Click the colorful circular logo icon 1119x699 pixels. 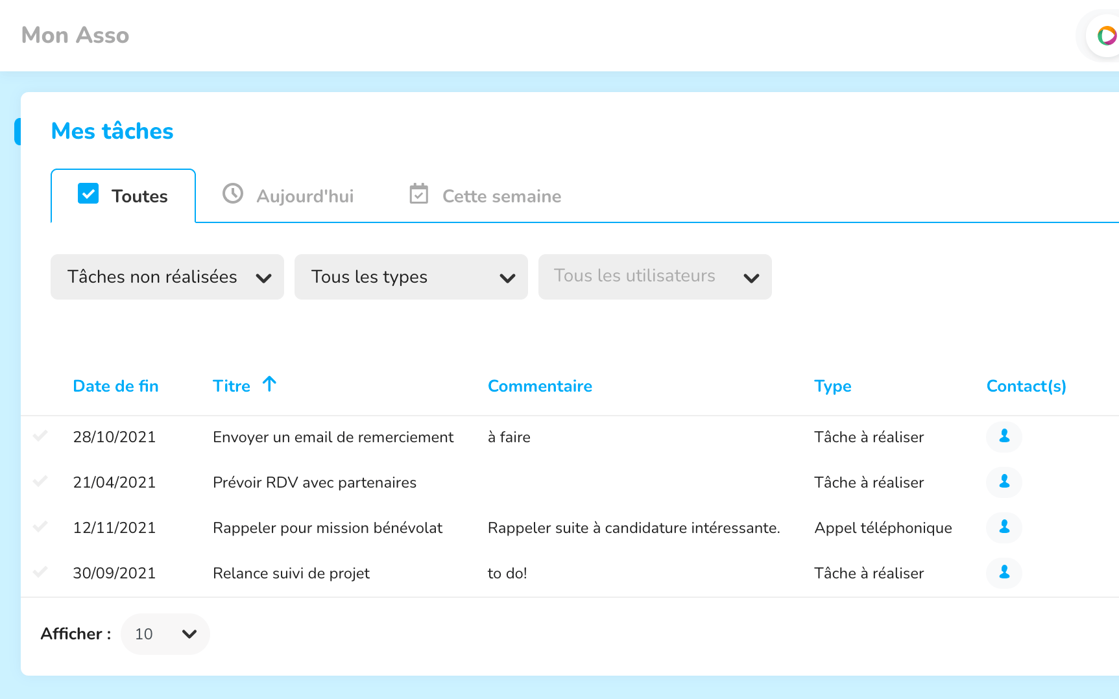pyautogui.click(x=1106, y=36)
